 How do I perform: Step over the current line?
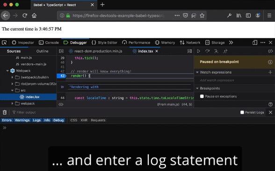207,51
